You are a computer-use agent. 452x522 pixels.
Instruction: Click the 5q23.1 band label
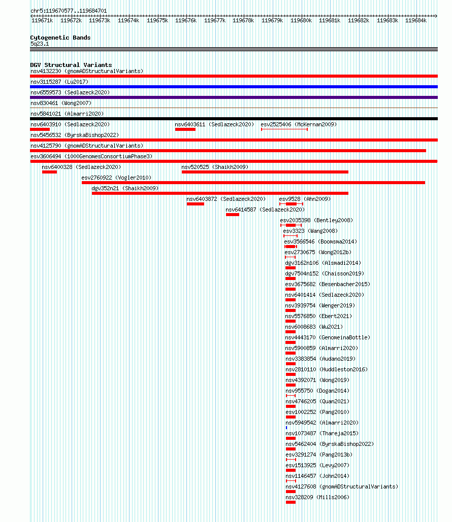40,44
